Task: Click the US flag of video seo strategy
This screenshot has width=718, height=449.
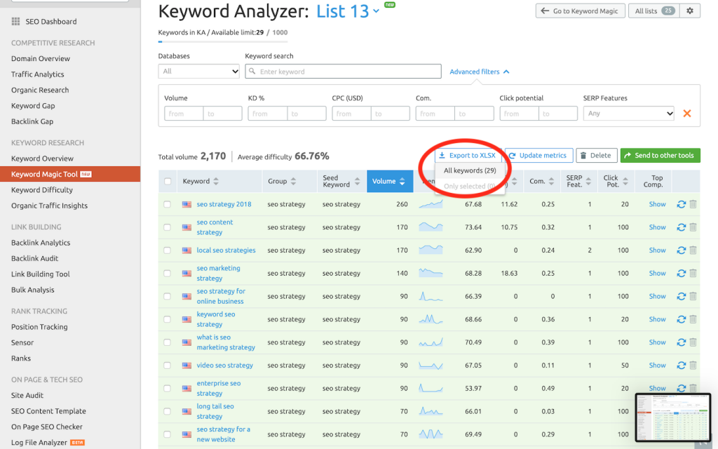Action: 187,366
